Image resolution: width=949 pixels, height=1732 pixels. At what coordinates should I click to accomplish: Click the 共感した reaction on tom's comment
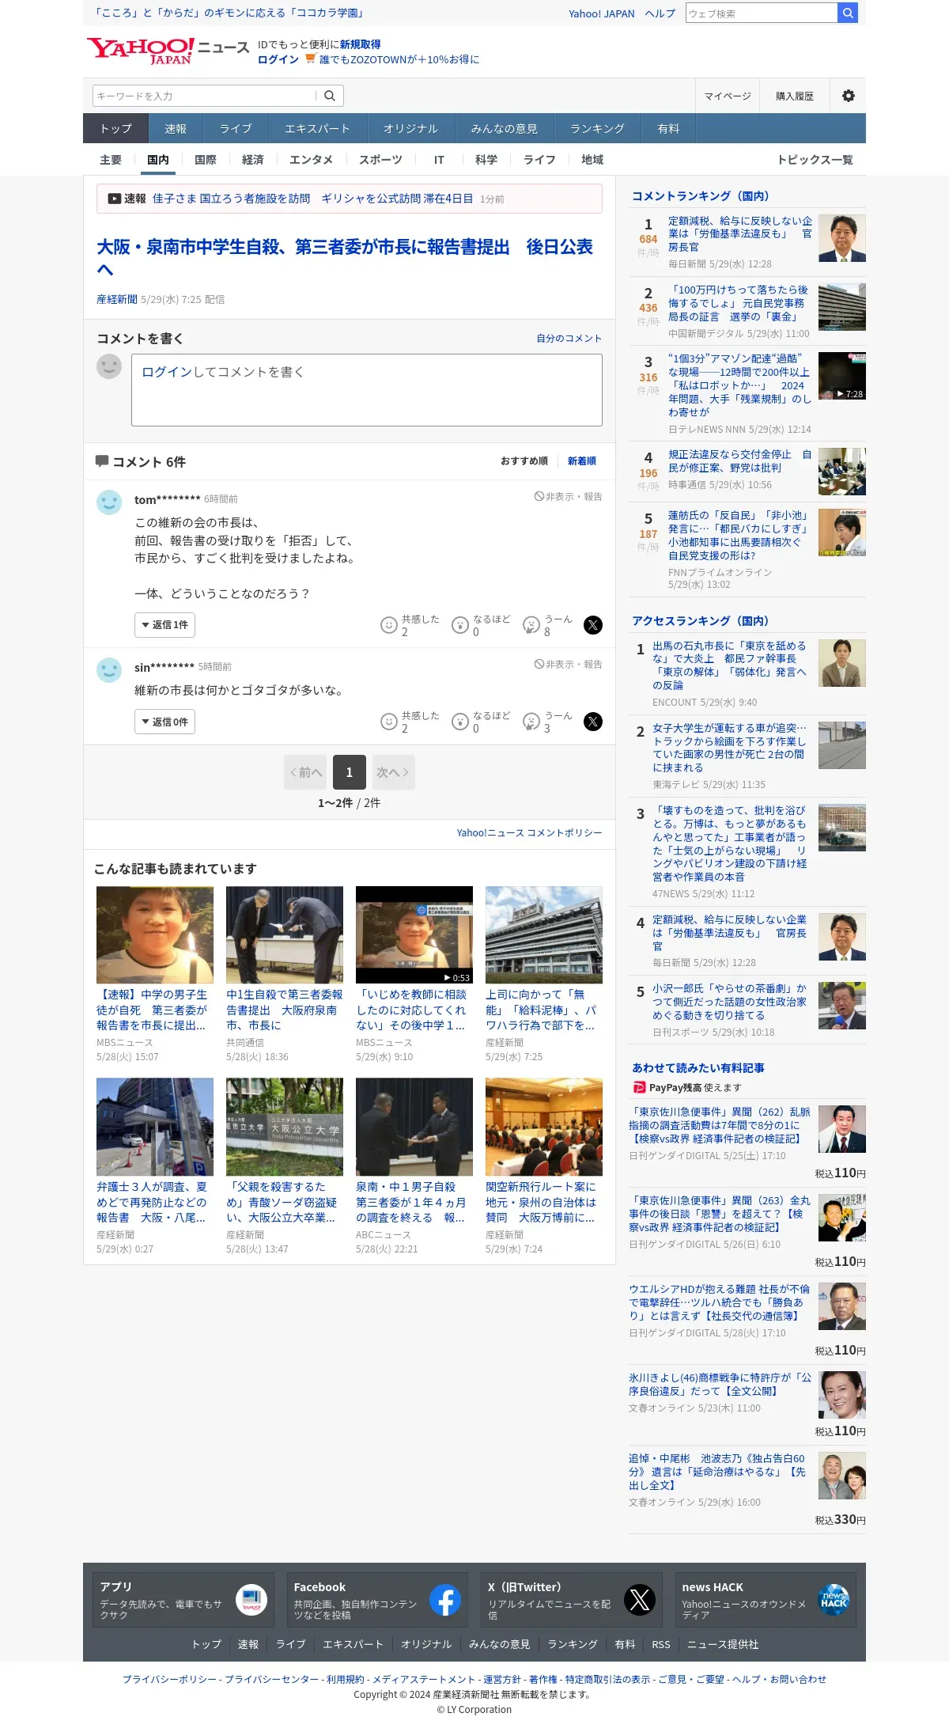410,625
